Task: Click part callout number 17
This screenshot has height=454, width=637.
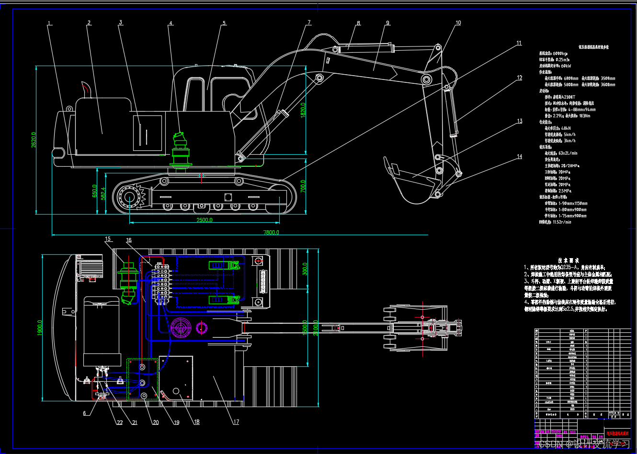Action: click(x=236, y=422)
